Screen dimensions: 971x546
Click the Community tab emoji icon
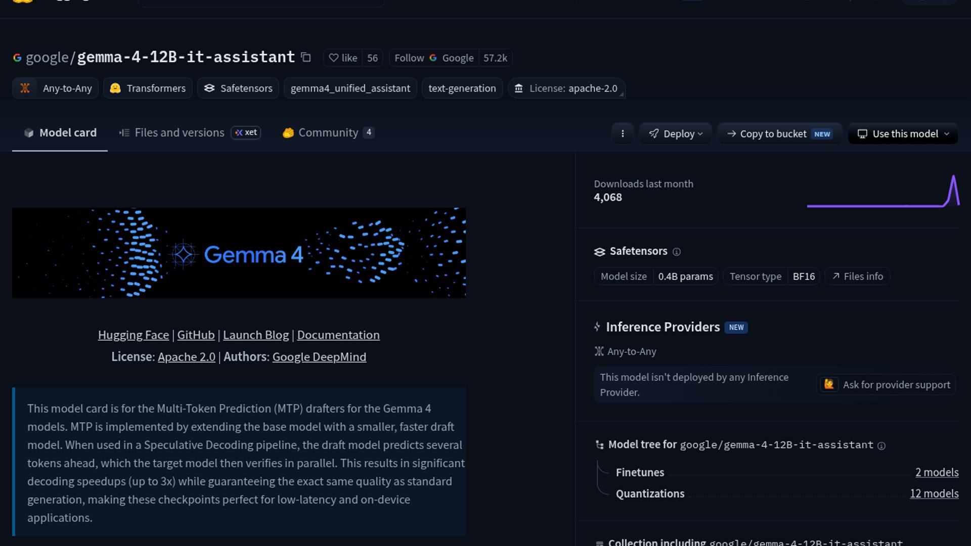point(288,133)
